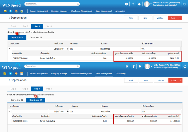Select the Depre. Area 01 tab in the lower panel
188x132 pixels.
point(17,100)
